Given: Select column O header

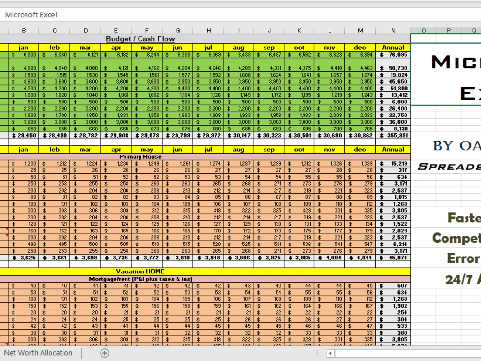Looking at the screenshot, I should click(424, 30).
